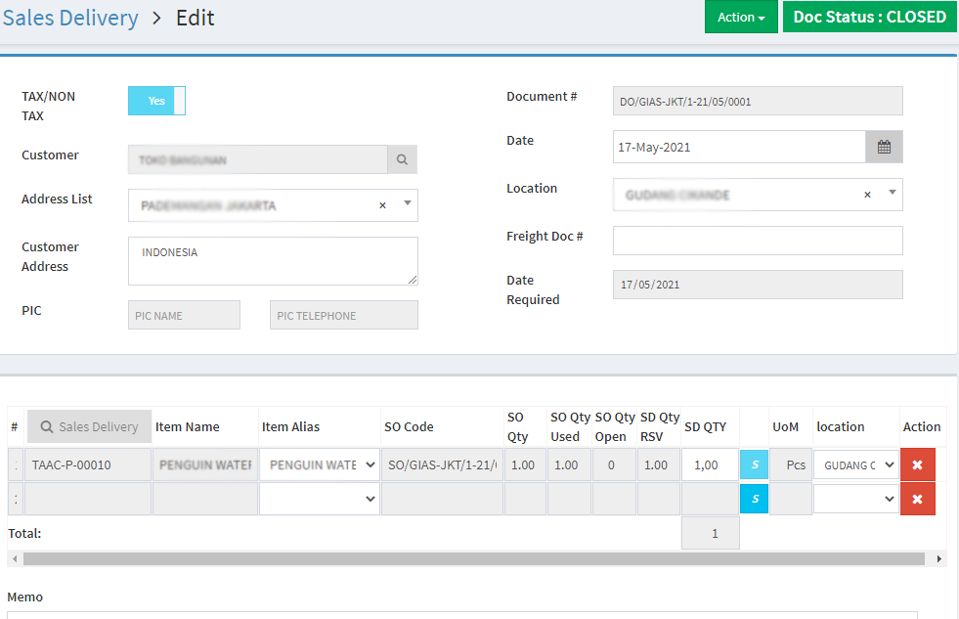Screen dimensions: 959x619
Task: Clear the Address List selection
Action: (383, 205)
